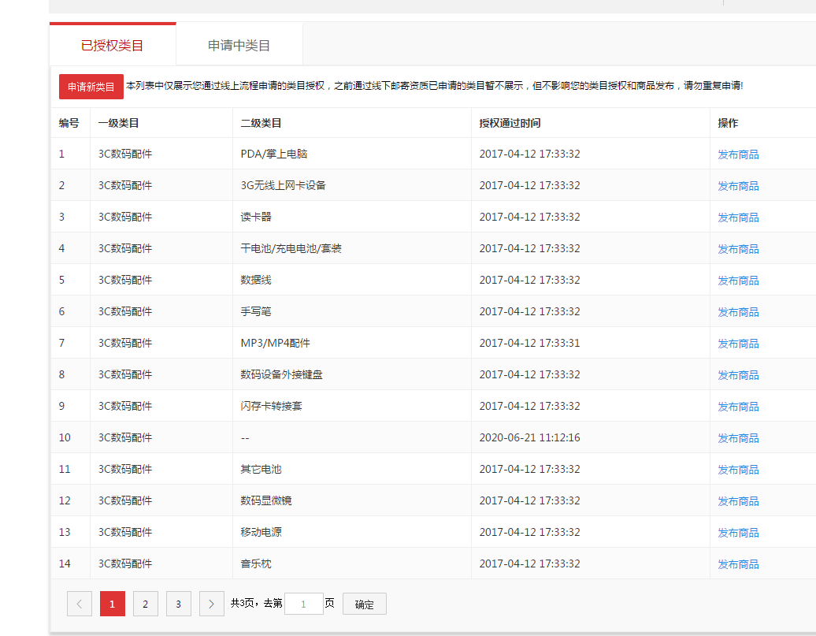This screenshot has height=636, width=816.
Task: Switch to the 申请中类目 tab
Action: click(x=239, y=45)
